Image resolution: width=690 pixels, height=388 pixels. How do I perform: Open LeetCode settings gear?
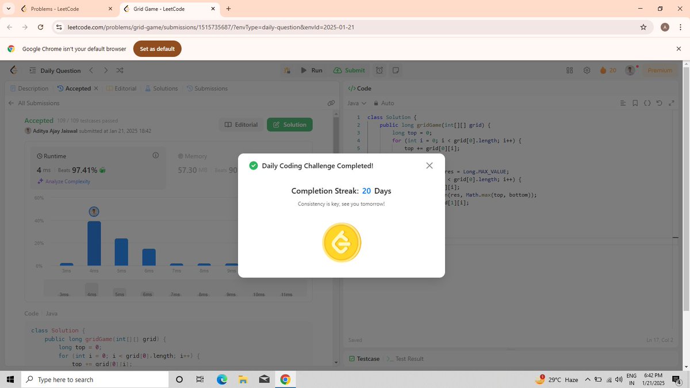pos(587,70)
